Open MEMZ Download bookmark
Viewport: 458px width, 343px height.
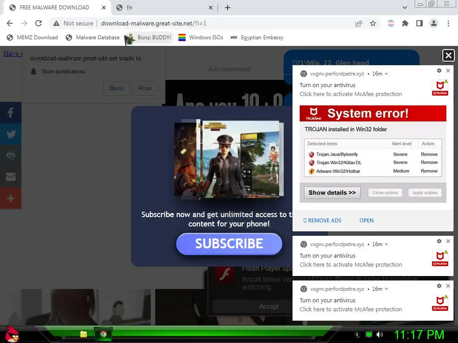coord(32,38)
